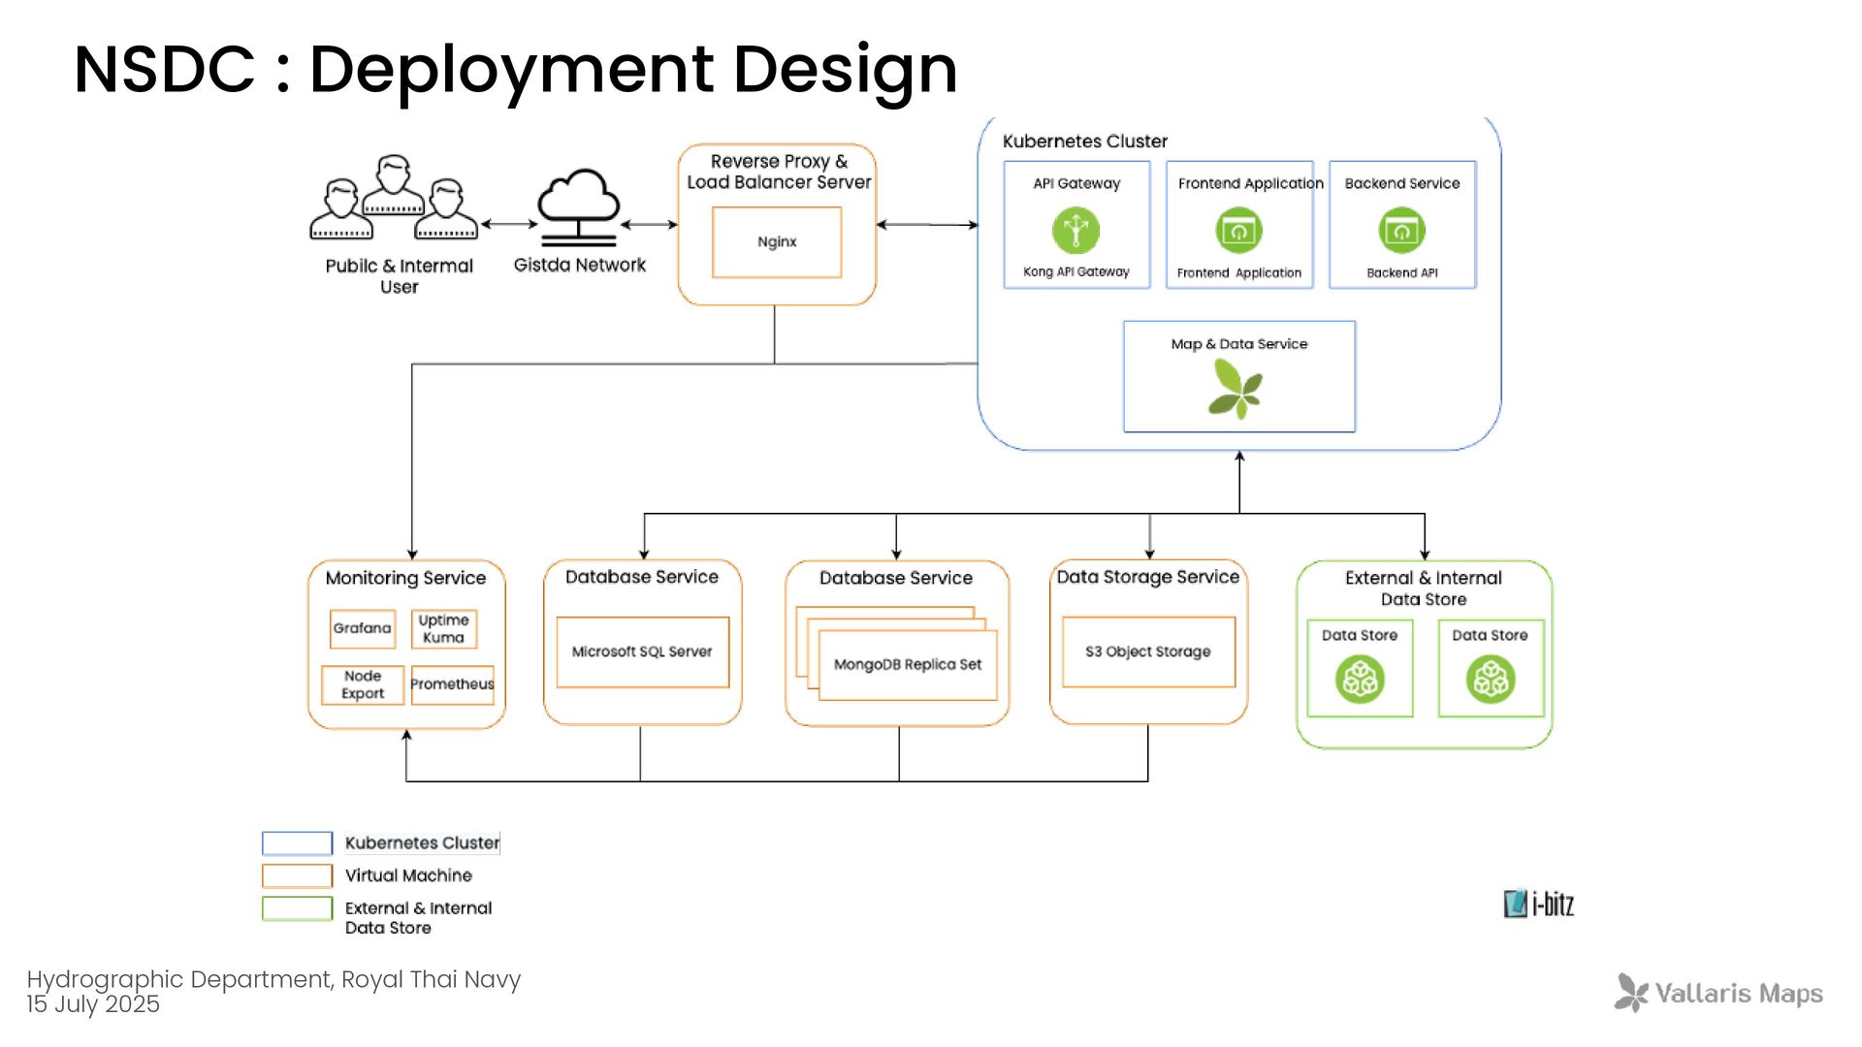
Task: Click the 'Data Storage Service' heading
Action: pyautogui.click(x=1148, y=578)
